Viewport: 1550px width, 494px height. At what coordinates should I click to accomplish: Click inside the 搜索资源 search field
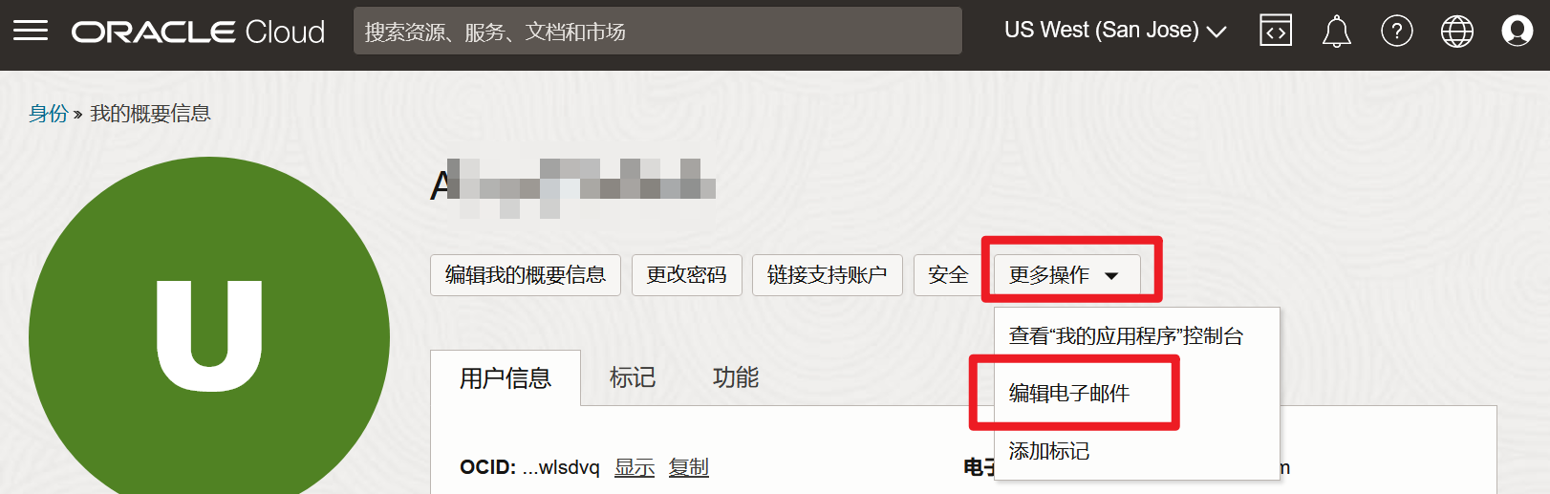click(657, 32)
